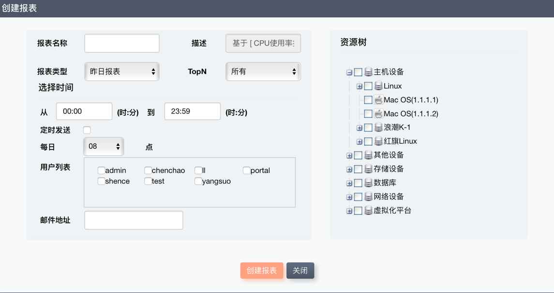554x293 pixels.
Task: Click the 数据库 category icon
Action: [368, 183]
